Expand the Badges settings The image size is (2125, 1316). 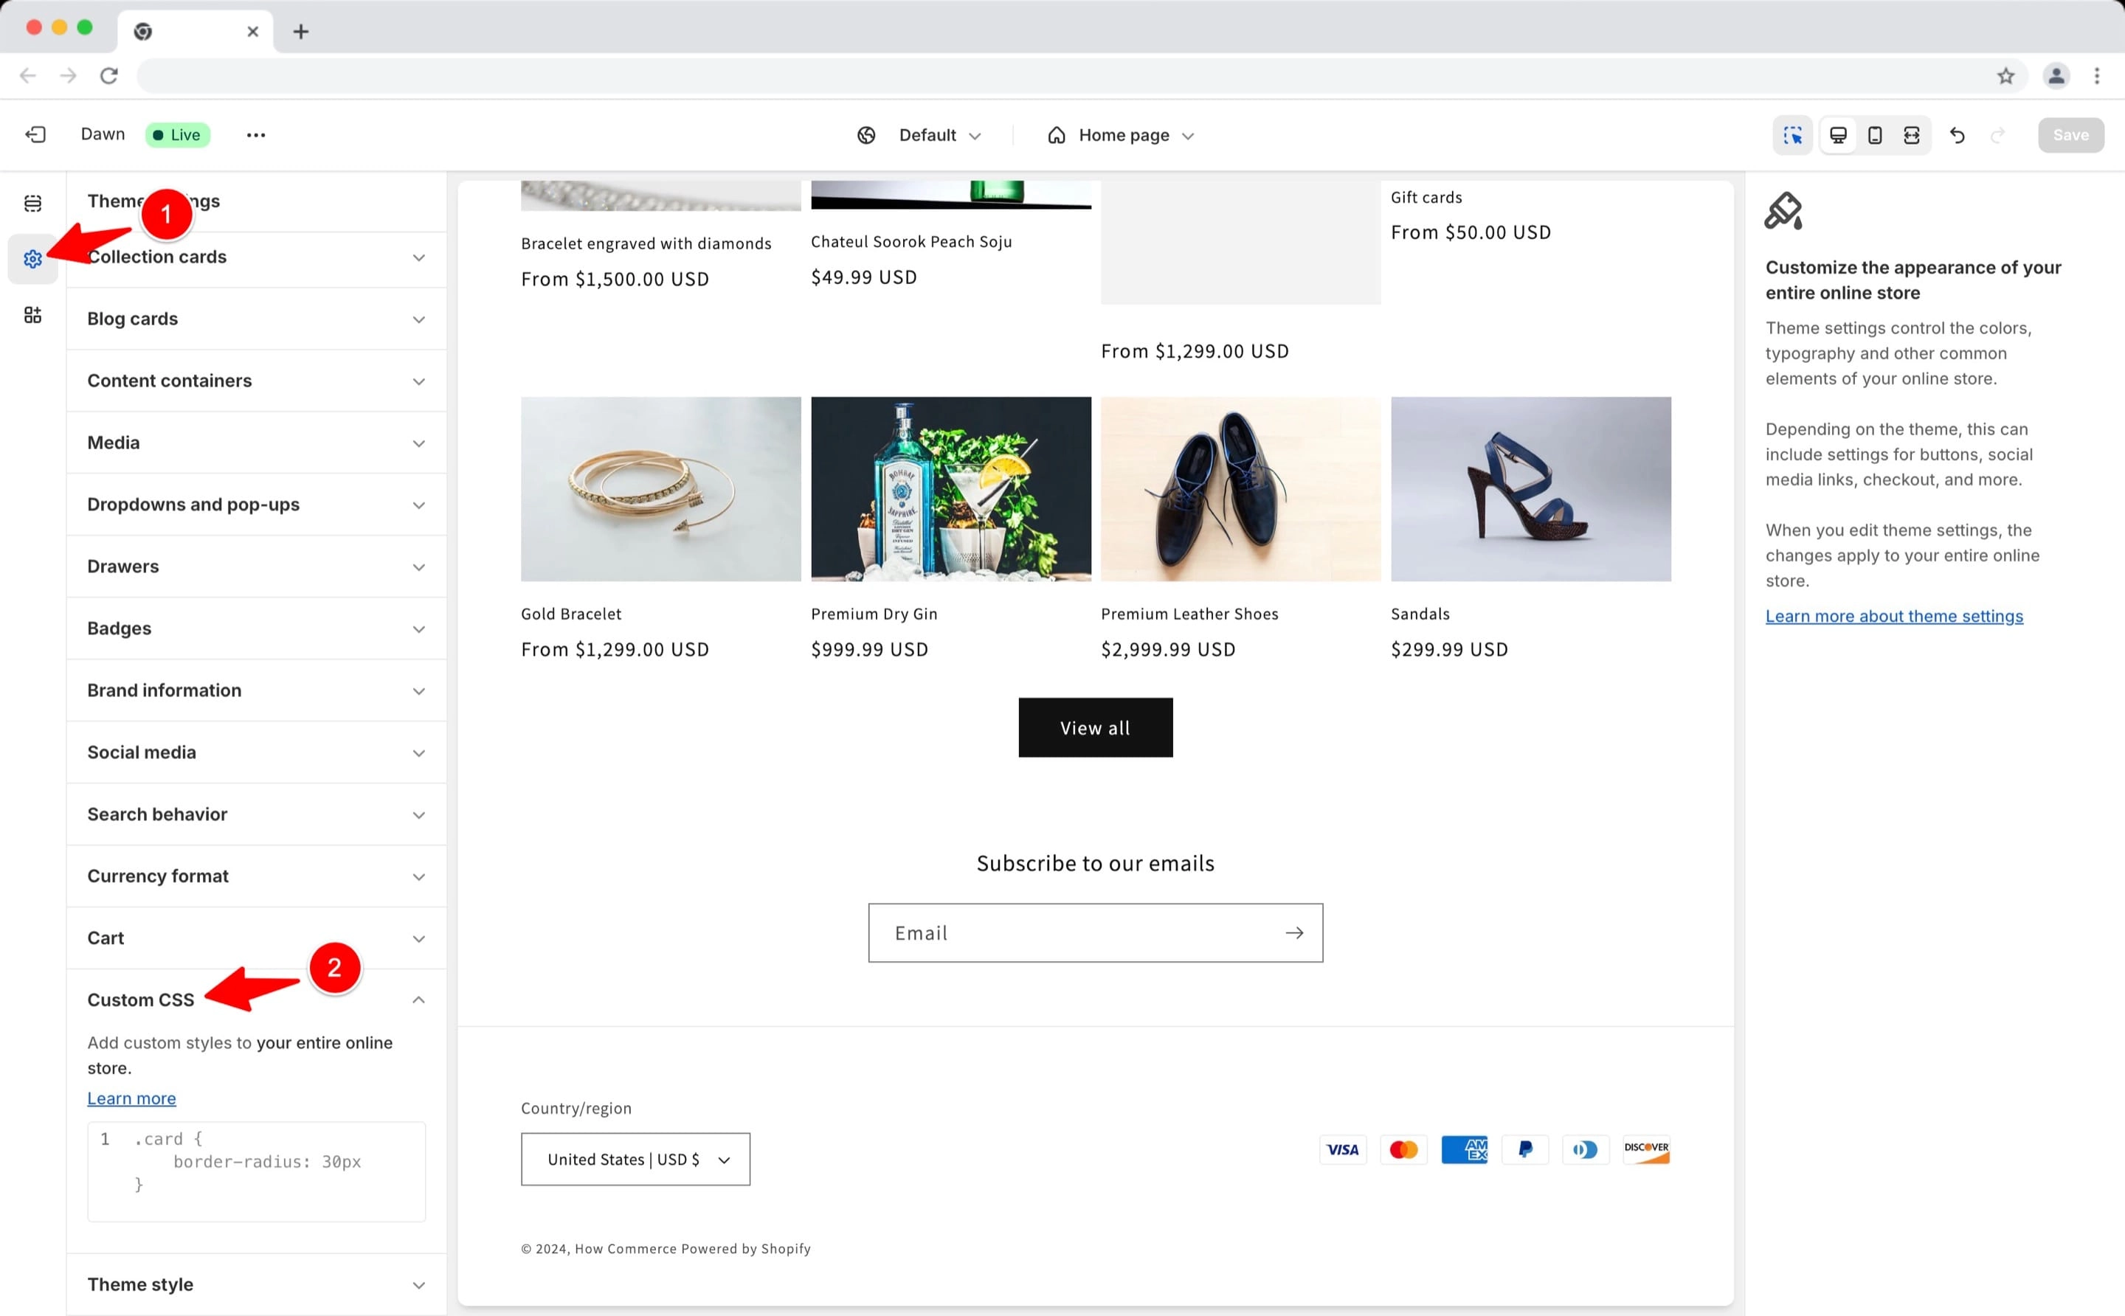256,628
